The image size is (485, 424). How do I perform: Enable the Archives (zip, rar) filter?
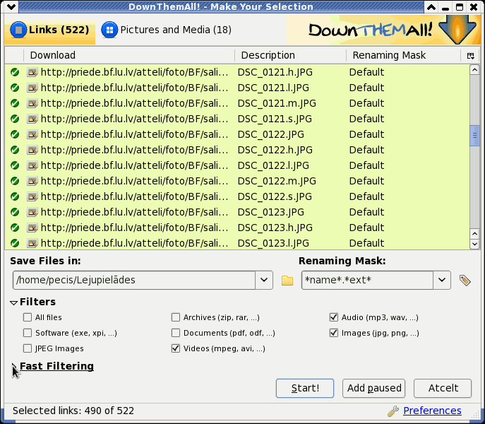click(176, 317)
